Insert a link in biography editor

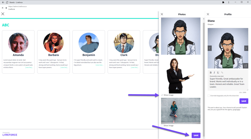(x=222, y=72)
